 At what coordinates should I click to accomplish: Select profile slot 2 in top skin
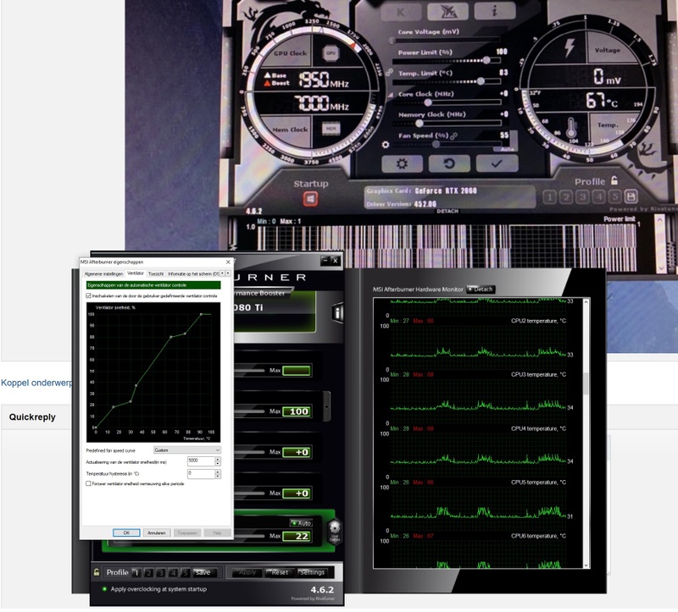(x=566, y=197)
